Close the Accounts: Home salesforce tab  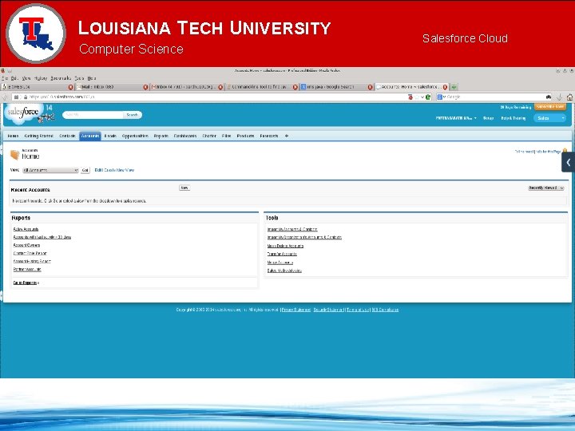click(445, 87)
